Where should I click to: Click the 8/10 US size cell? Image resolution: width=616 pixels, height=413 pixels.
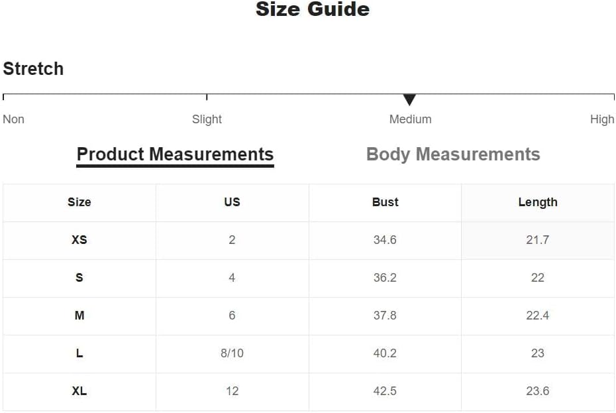click(x=232, y=353)
